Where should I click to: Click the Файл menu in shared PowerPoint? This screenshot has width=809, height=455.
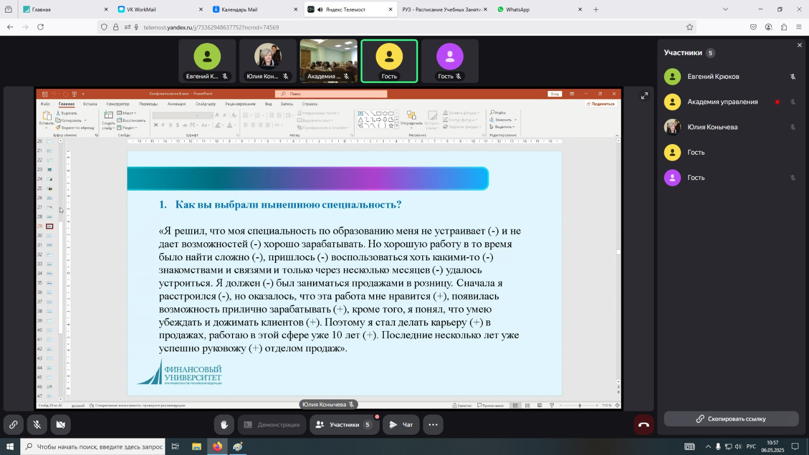pos(45,104)
